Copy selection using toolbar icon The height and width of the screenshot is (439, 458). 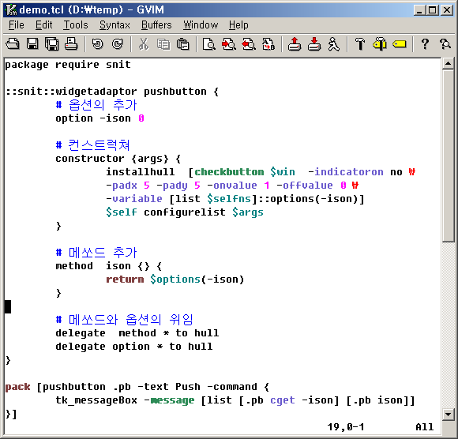(163, 44)
